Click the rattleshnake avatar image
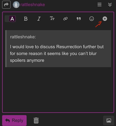 [x=16, y=5]
